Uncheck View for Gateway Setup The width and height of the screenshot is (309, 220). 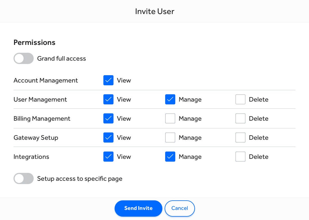click(x=108, y=137)
